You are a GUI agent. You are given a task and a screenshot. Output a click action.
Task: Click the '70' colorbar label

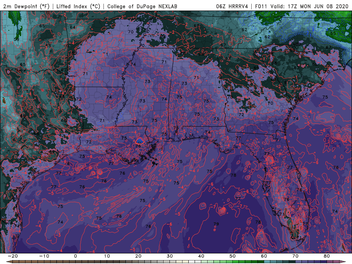(x=295, y=256)
